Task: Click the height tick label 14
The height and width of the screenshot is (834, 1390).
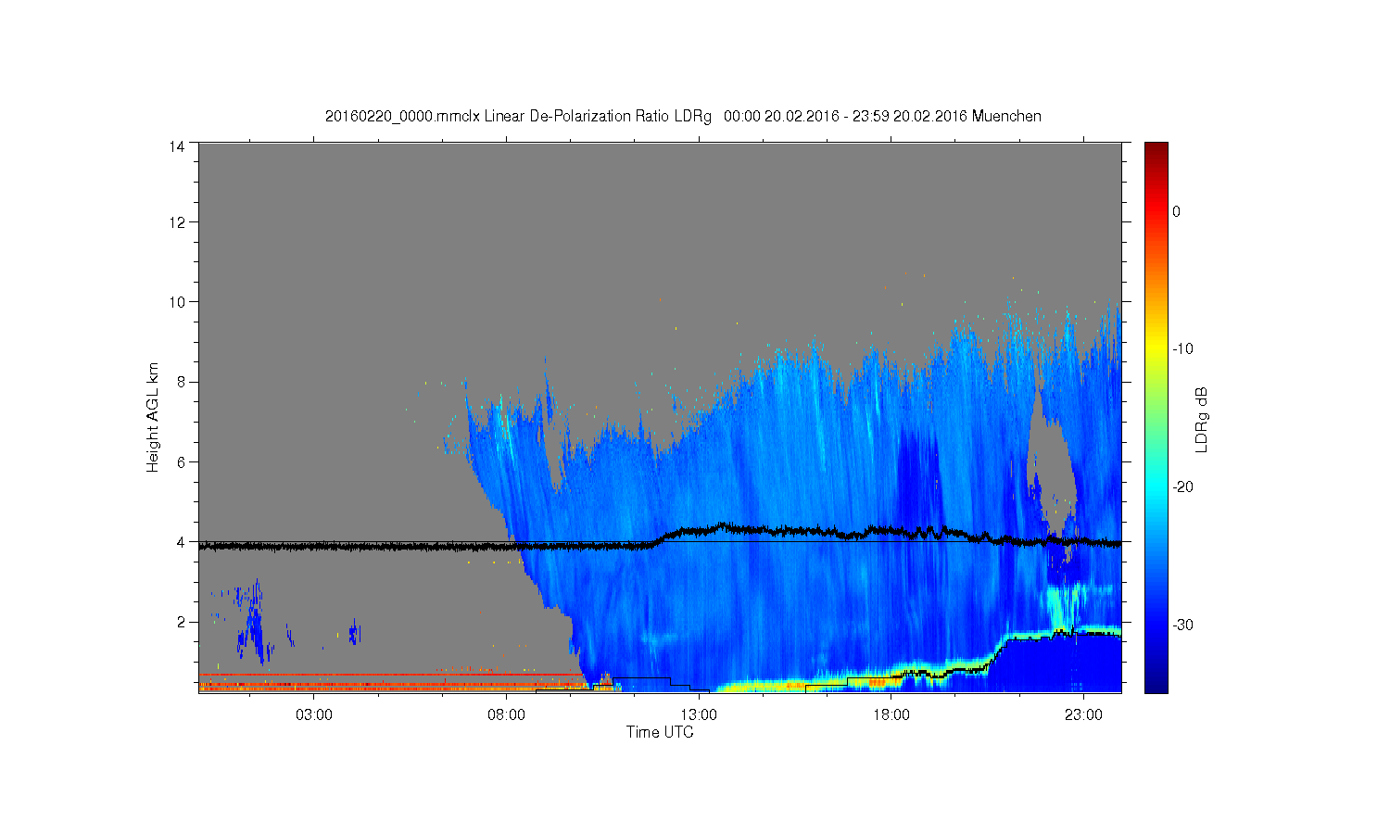Action: pyautogui.click(x=176, y=145)
